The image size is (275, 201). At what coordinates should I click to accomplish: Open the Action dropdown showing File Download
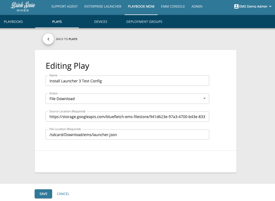204,98
